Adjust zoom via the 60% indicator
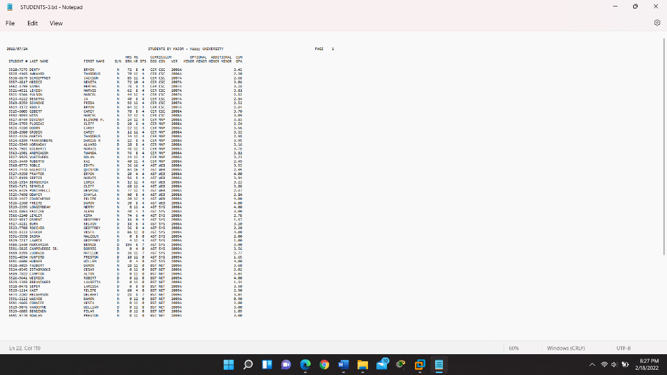The image size is (667, 375). point(513,348)
